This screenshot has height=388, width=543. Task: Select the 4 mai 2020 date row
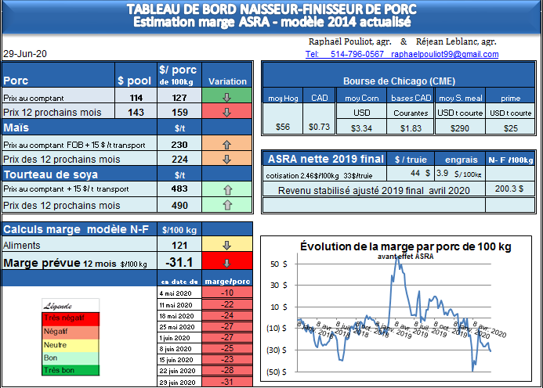176,293
